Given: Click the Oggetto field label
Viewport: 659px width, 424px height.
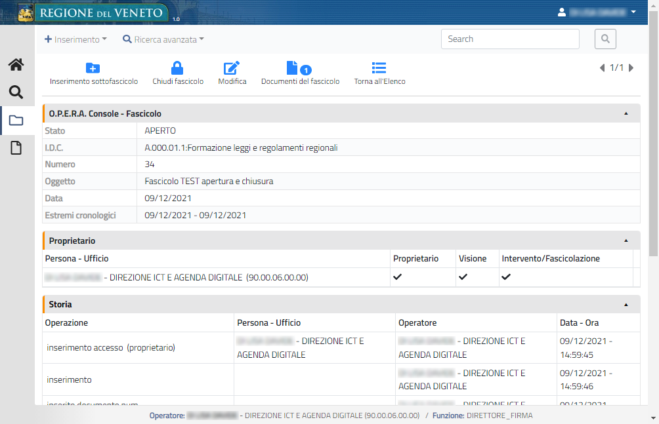Looking at the screenshot, I should pos(60,182).
